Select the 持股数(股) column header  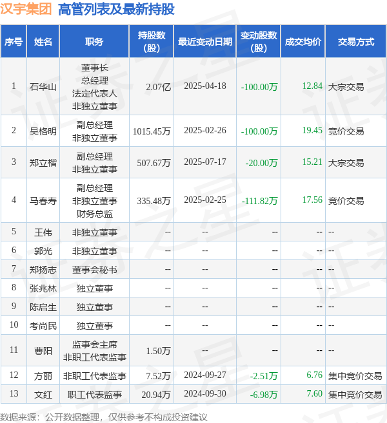(152, 42)
